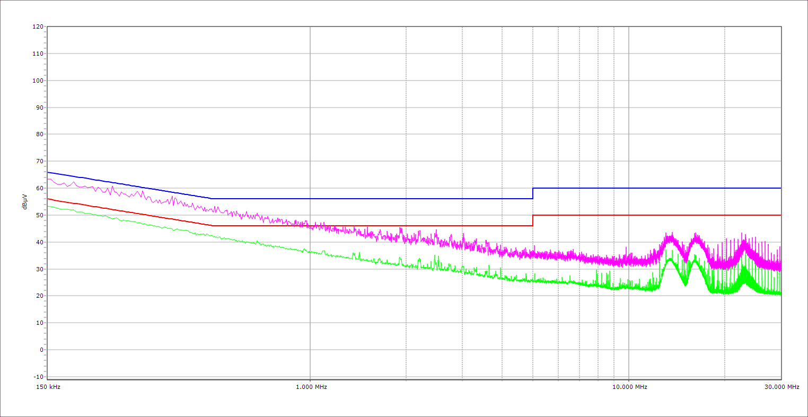The height and width of the screenshot is (417, 808).
Task: Select blue limit line's flat 60 dBµV segment
Action: [657, 188]
